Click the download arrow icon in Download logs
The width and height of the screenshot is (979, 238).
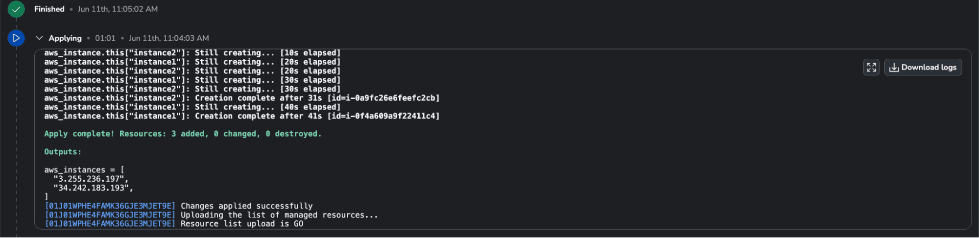(894, 68)
